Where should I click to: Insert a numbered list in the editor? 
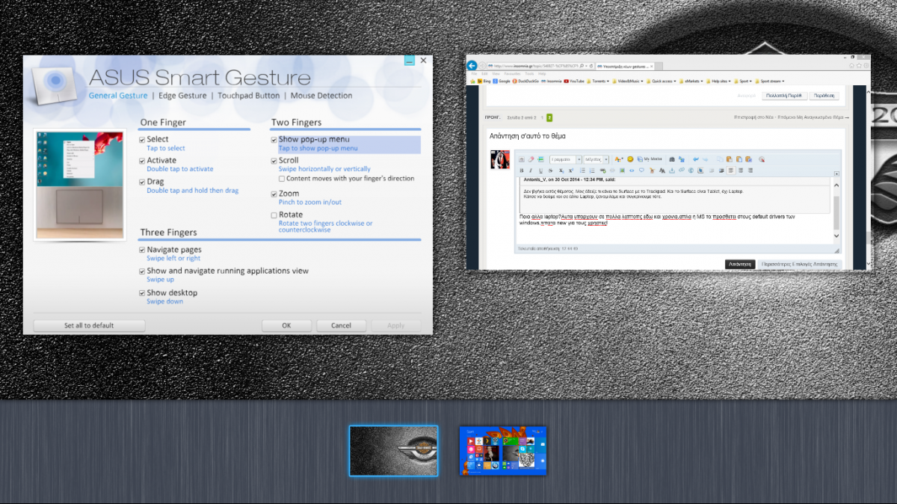[592, 170]
